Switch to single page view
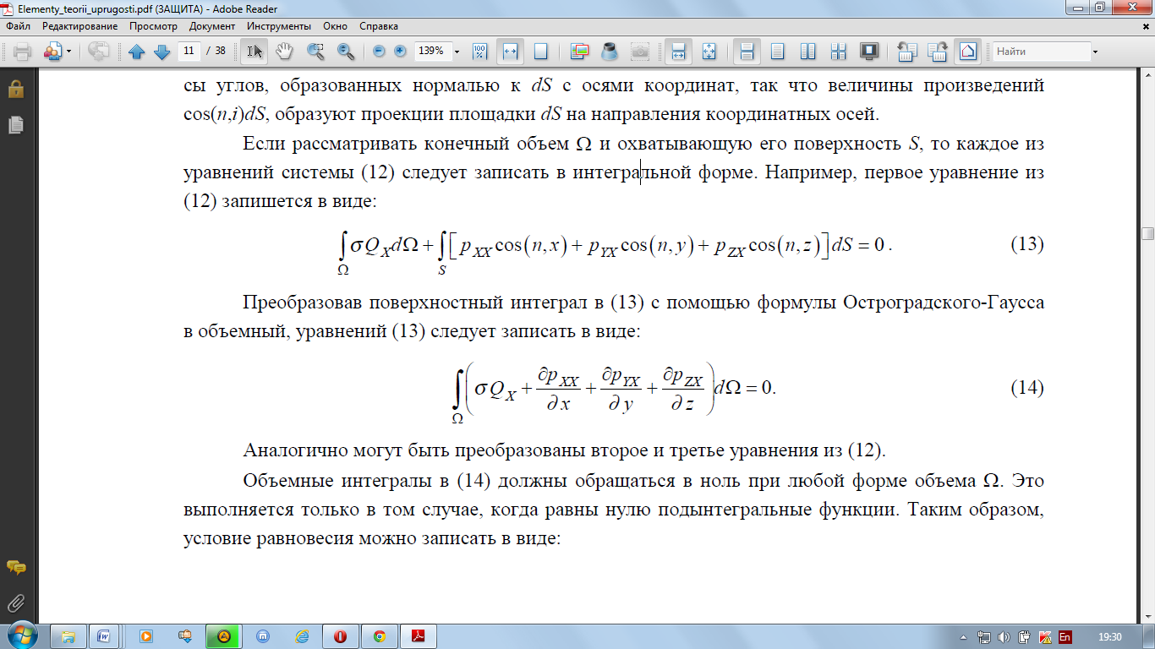This screenshot has width=1155, height=649. [777, 52]
